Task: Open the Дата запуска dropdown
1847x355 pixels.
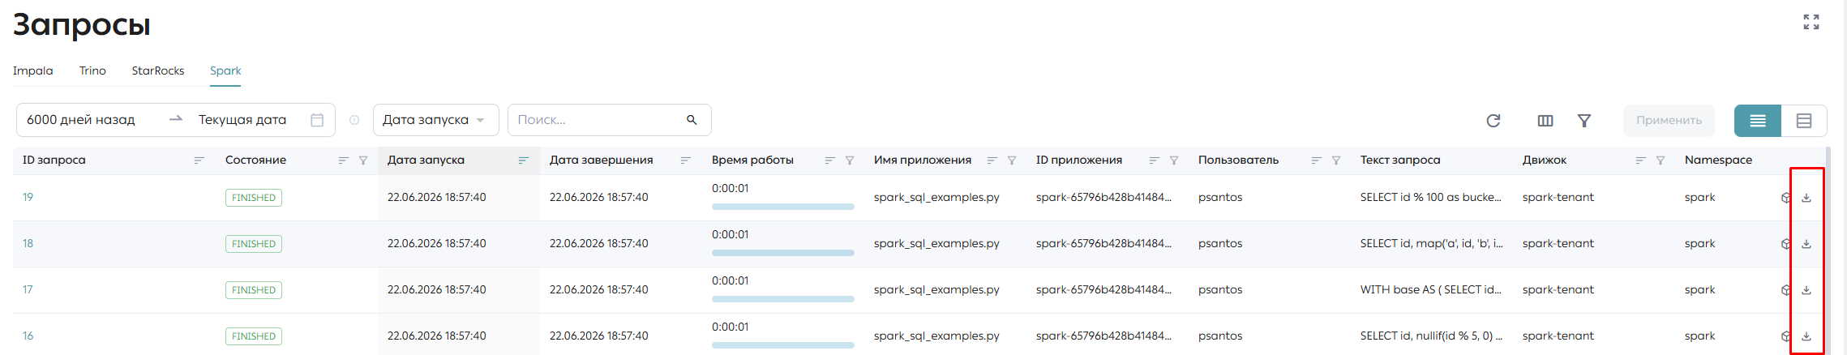Action: [x=435, y=120]
